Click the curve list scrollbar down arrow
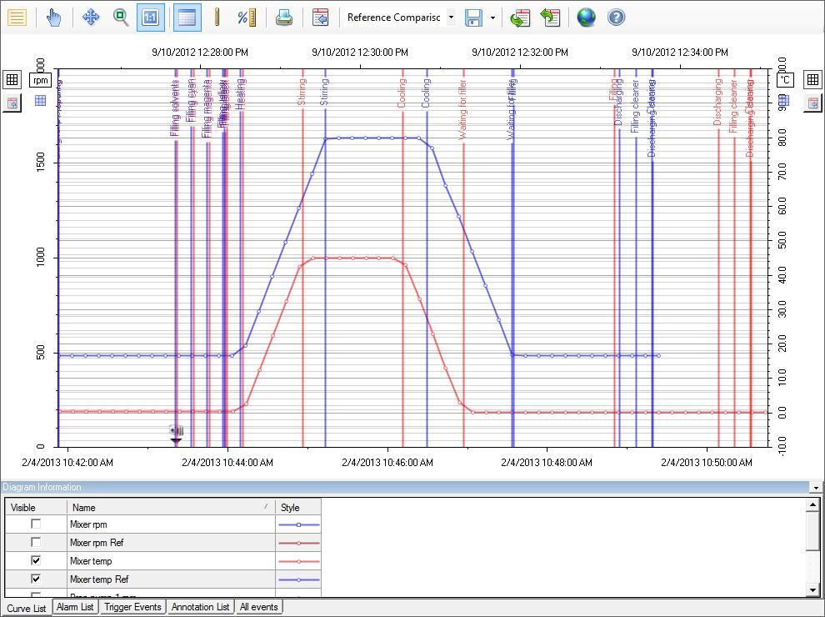This screenshot has width=825, height=617. click(x=812, y=590)
